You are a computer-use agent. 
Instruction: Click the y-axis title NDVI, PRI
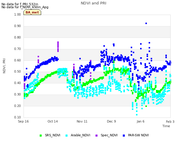click(4, 66)
